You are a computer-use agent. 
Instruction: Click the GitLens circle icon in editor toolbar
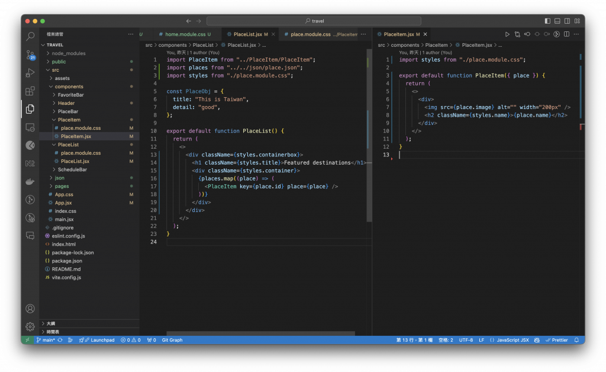click(x=556, y=34)
